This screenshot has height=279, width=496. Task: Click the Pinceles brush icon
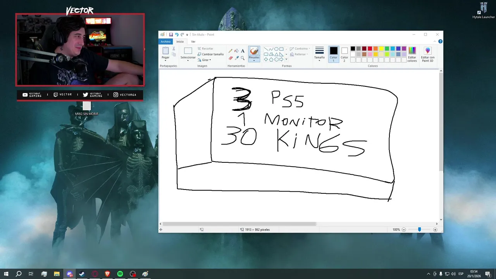pos(254,51)
